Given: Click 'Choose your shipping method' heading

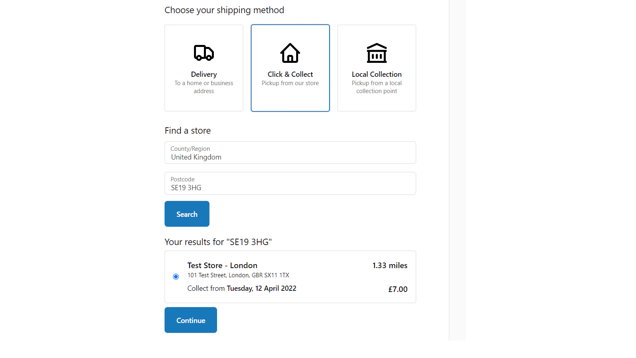Looking at the screenshot, I should point(224,10).
